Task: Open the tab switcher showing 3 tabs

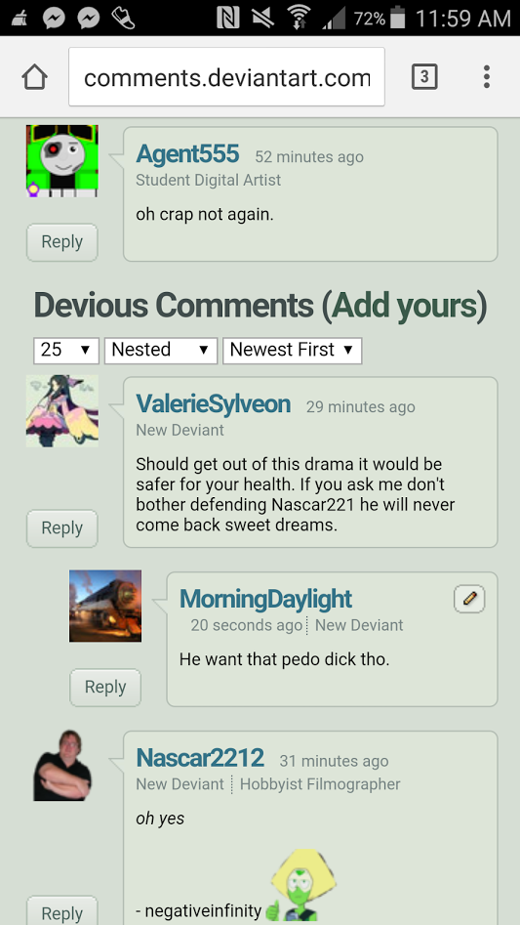Action: (424, 77)
